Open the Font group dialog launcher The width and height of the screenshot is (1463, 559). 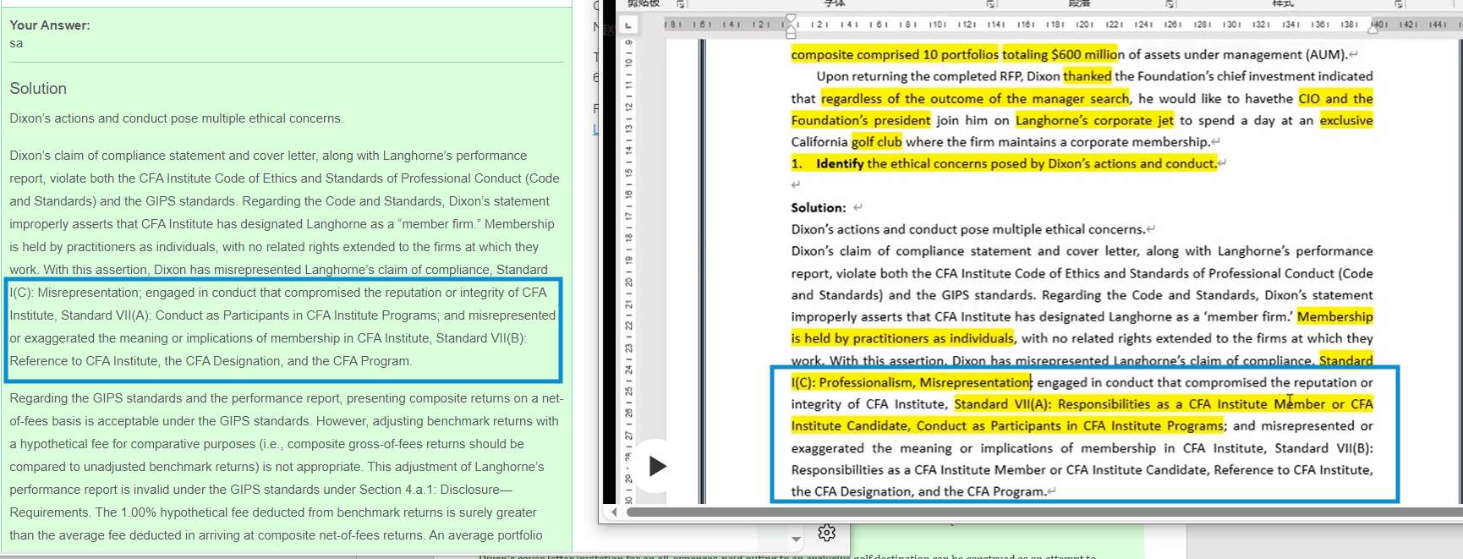990,4
